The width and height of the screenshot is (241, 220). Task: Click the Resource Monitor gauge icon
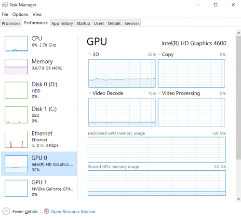[x=46, y=211]
